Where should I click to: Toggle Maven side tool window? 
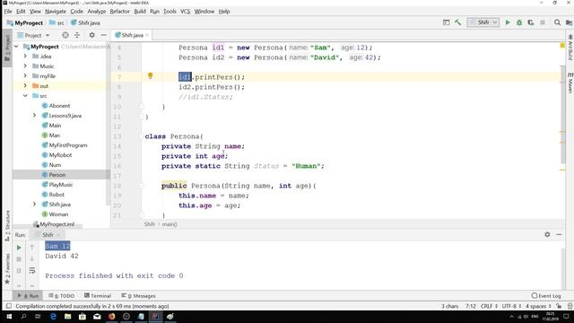570,83
